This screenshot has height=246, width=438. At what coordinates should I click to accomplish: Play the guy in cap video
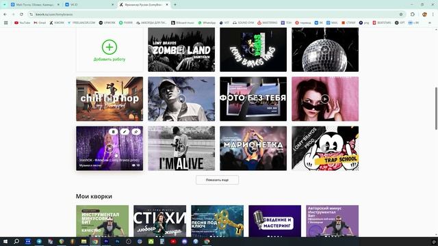[181, 98]
